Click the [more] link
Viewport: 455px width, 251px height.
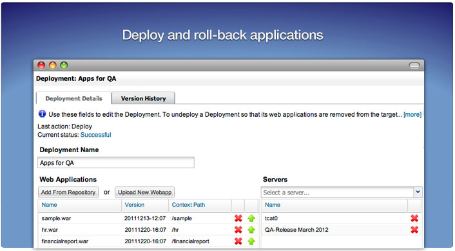(x=412, y=114)
